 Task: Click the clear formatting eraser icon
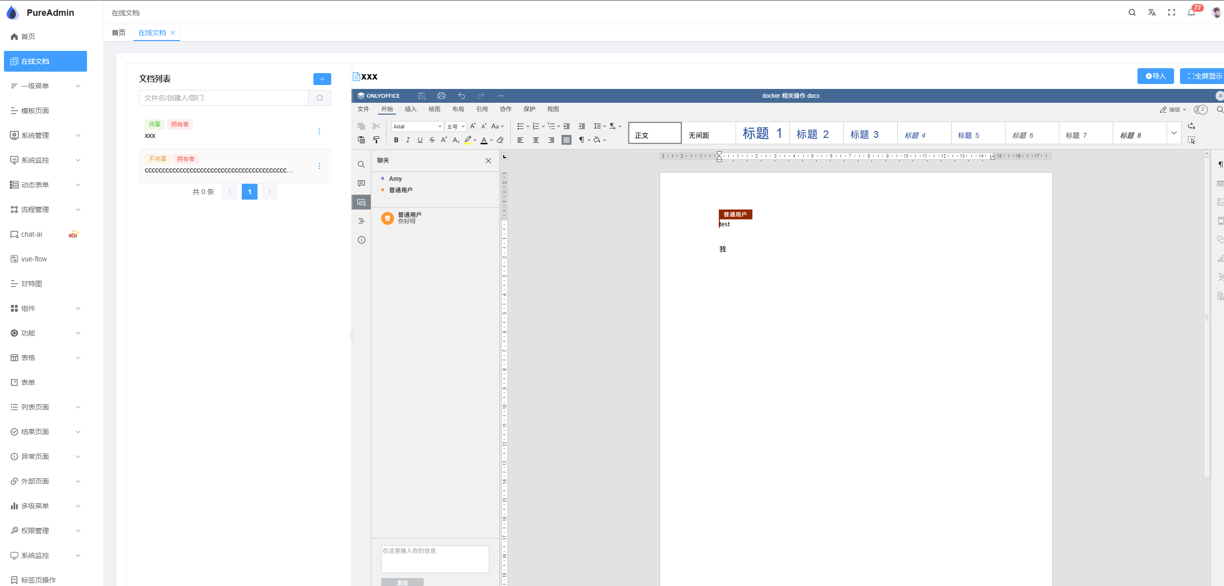[x=500, y=140]
